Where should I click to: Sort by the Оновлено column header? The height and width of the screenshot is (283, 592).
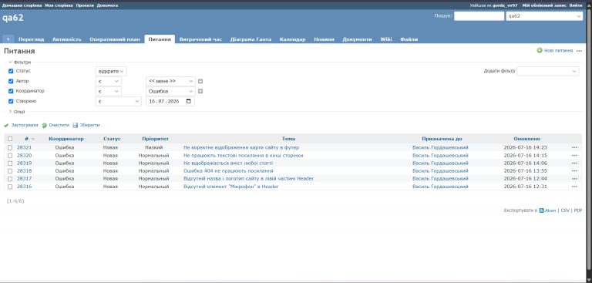(x=526, y=139)
